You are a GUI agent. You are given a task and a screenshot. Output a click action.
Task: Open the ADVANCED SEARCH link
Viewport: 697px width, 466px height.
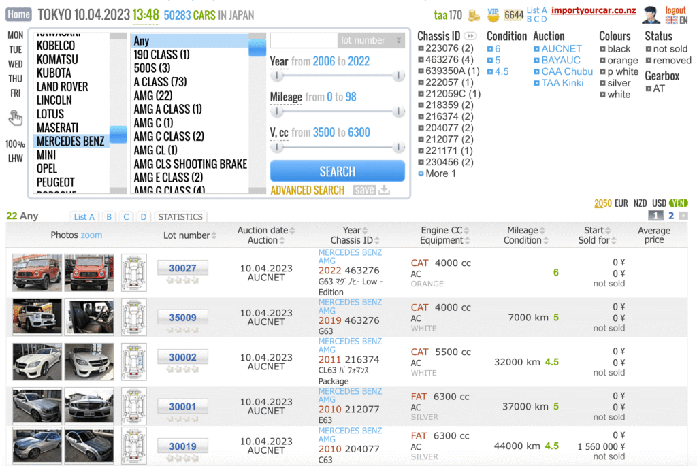[x=307, y=190]
